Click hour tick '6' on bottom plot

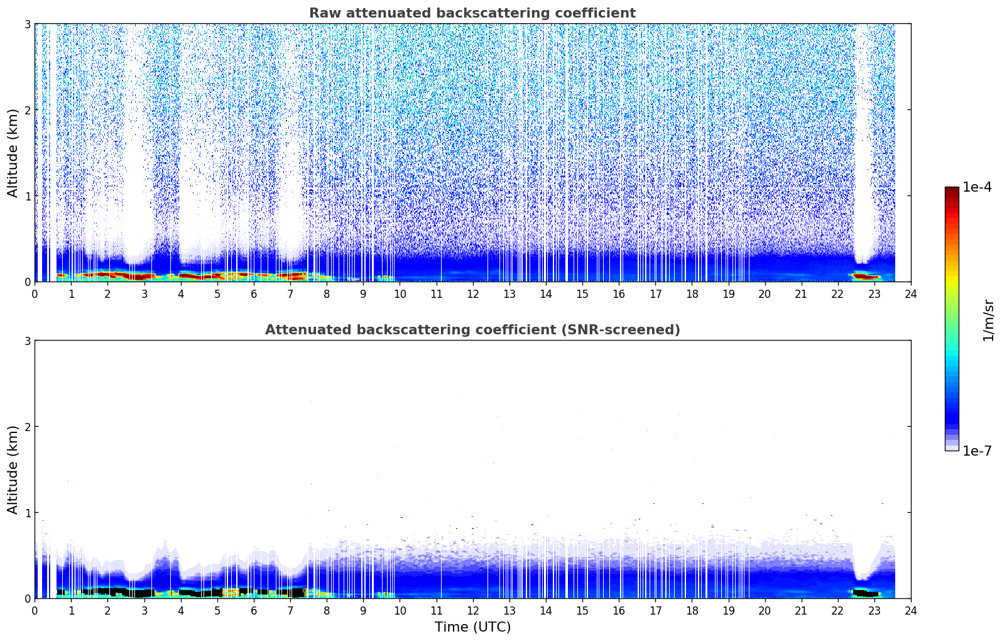pyautogui.click(x=254, y=611)
